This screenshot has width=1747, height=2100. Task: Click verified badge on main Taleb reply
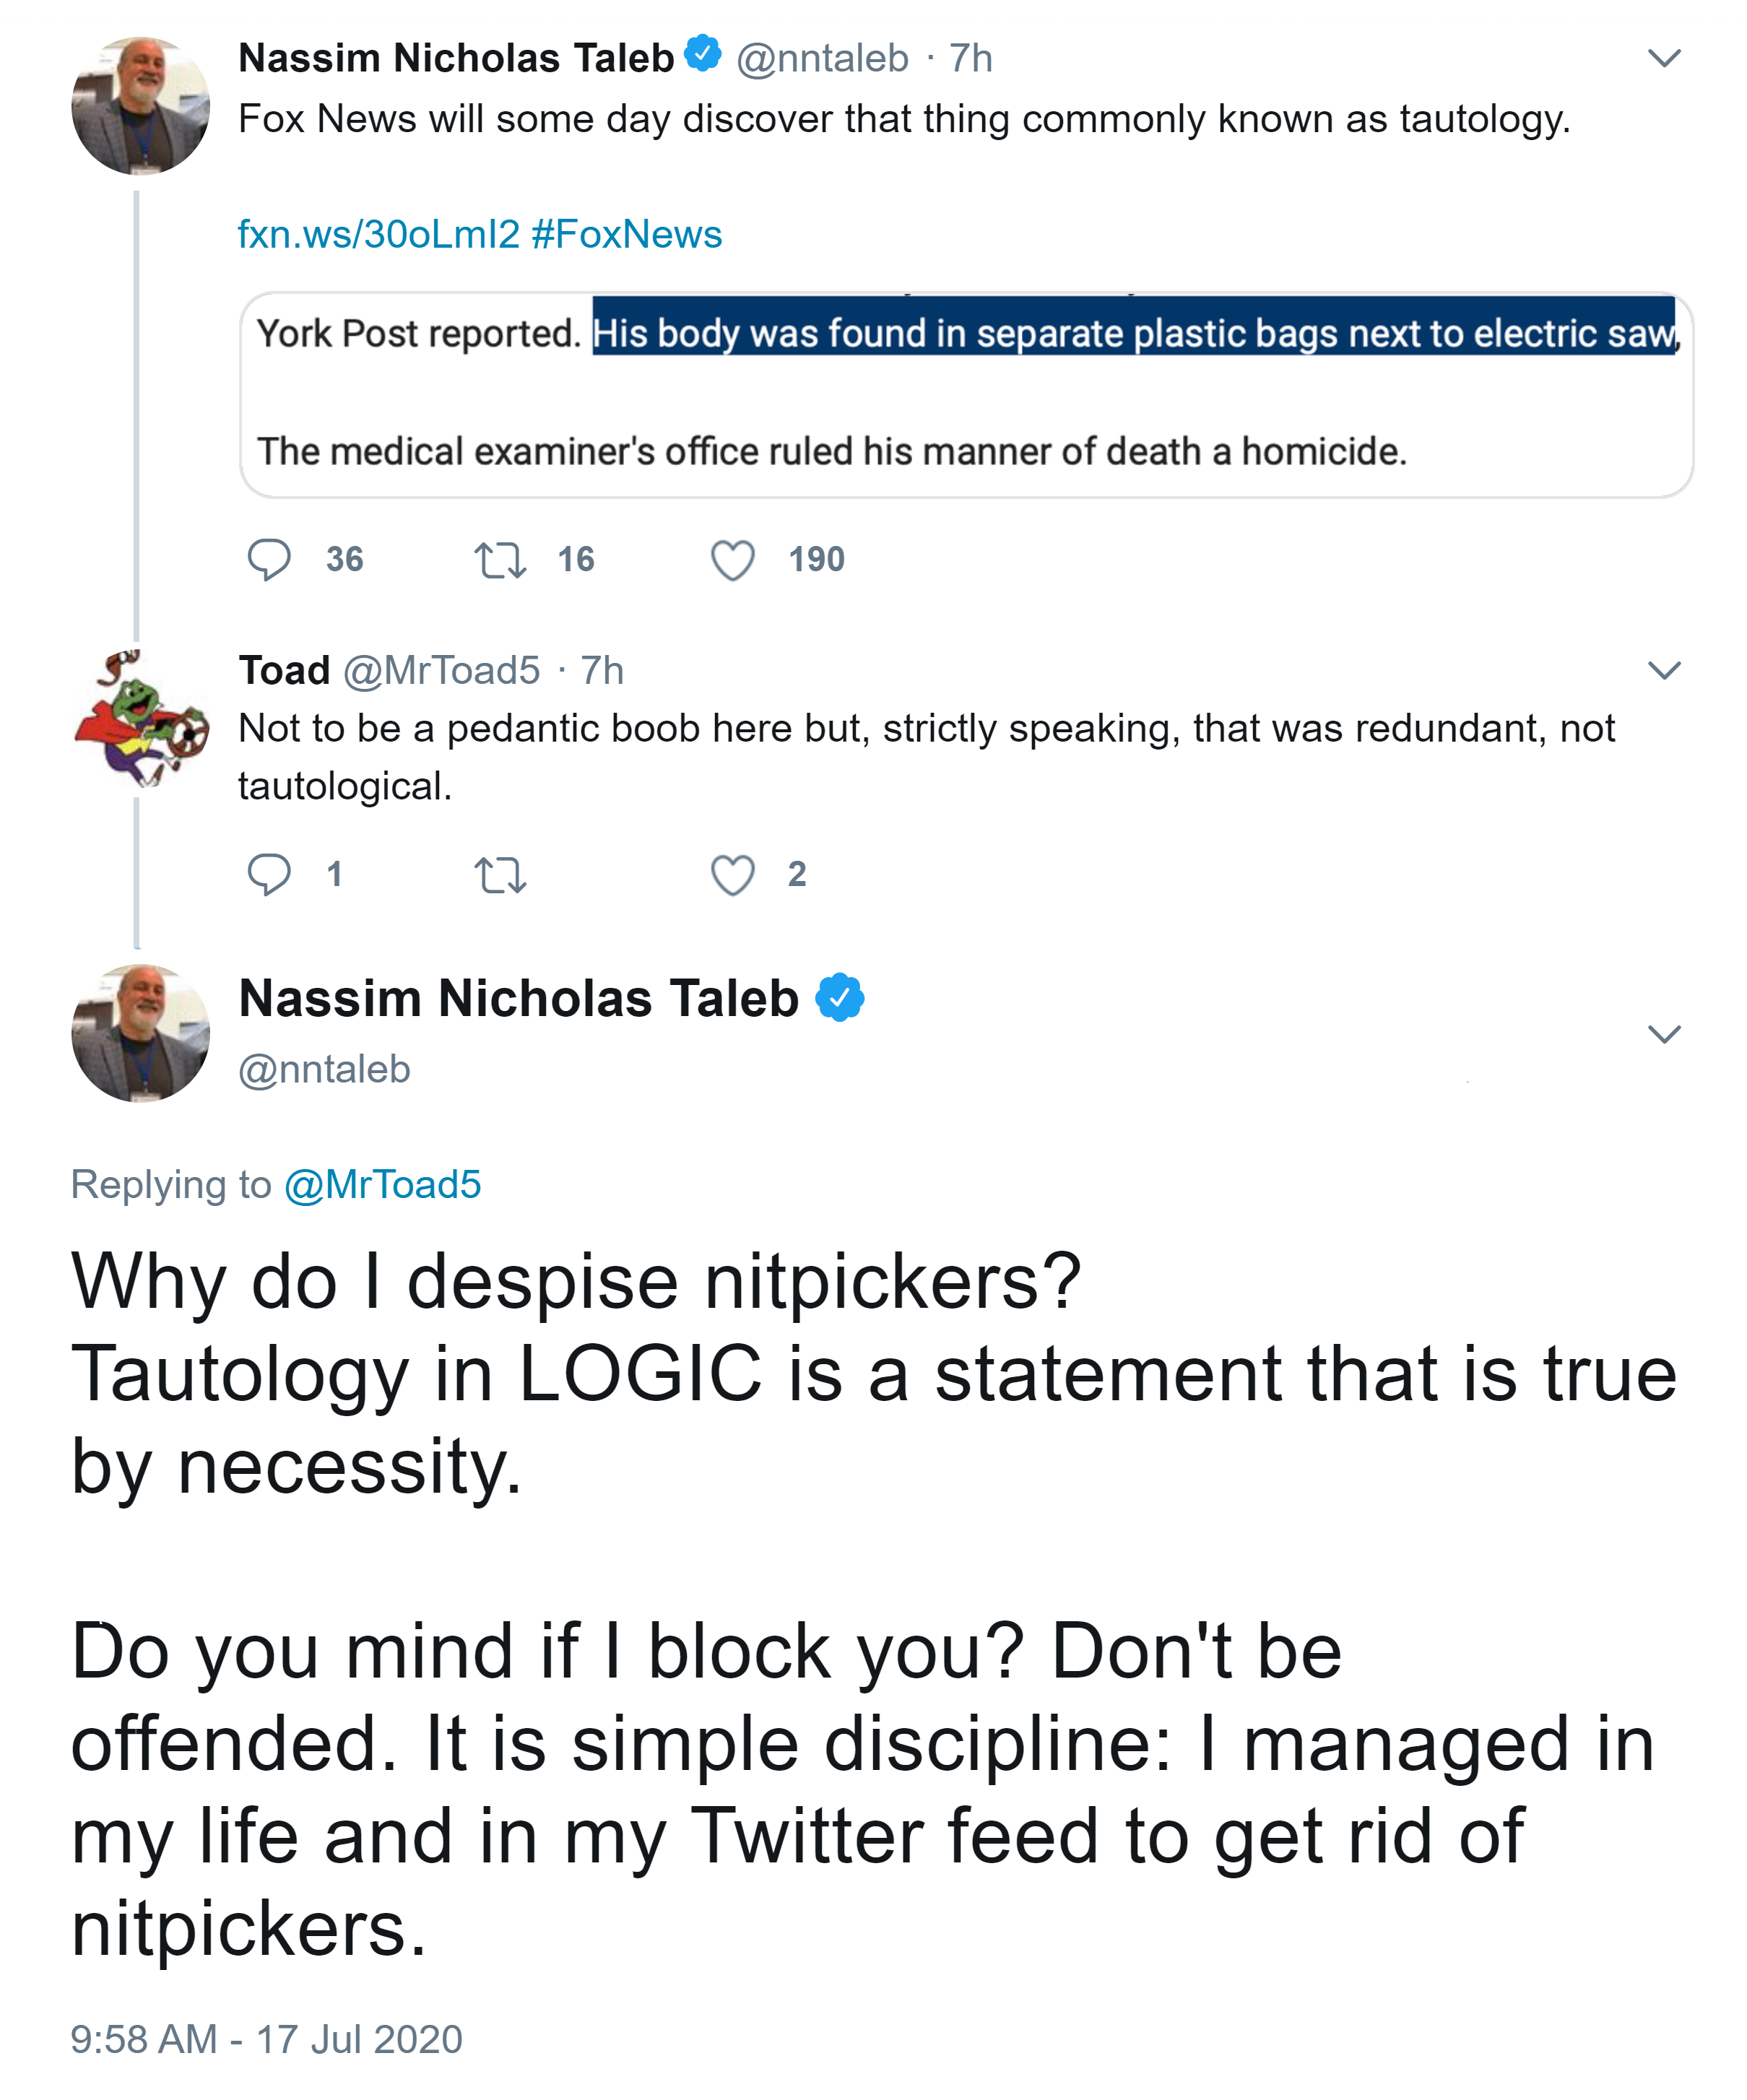click(840, 997)
